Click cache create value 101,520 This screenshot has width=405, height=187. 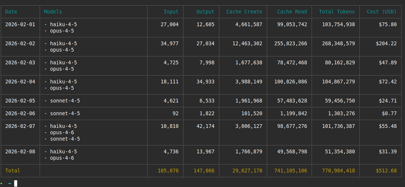(252, 114)
